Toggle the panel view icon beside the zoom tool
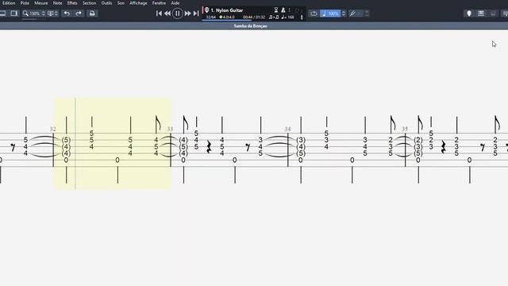 click(x=14, y=14)
